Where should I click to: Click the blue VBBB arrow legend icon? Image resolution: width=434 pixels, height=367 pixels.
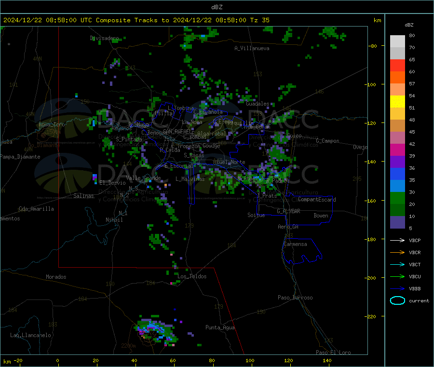[397, 289]
